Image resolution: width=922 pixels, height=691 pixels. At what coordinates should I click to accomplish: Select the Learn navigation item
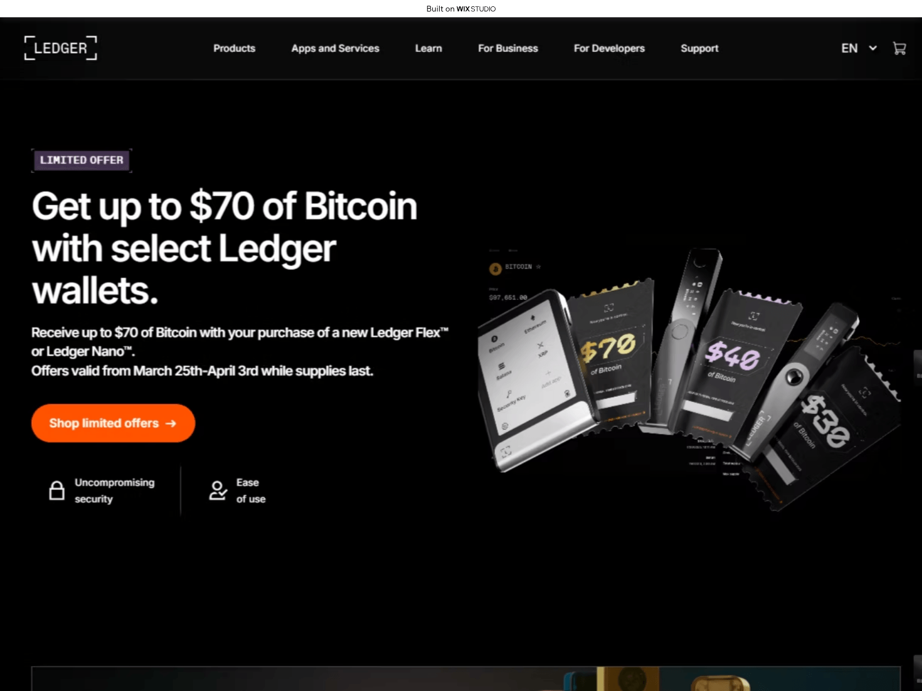[x=428, y=48]
